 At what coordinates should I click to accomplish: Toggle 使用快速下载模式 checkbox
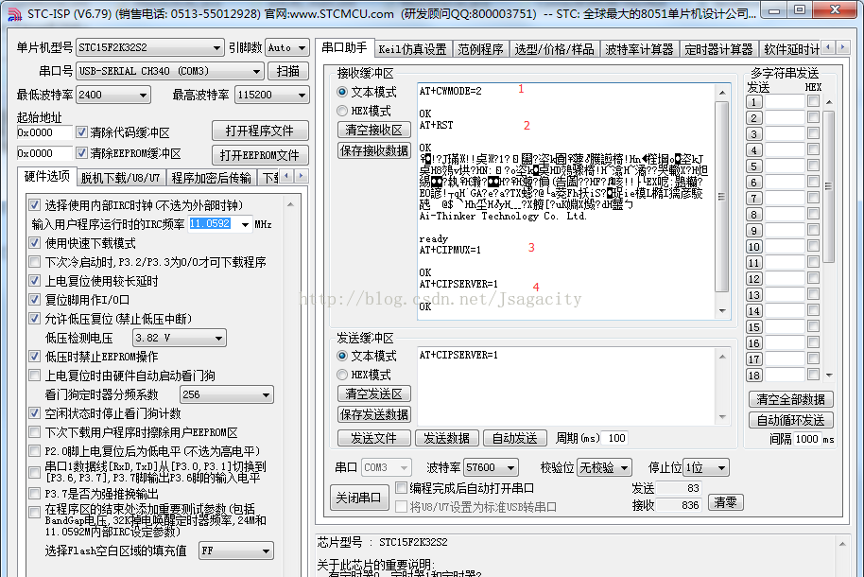35,243
